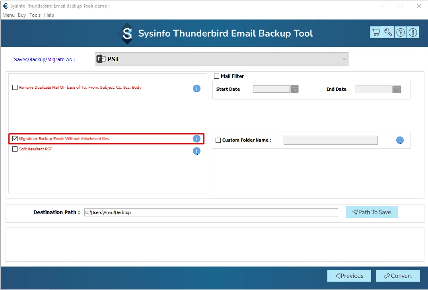Viewport: 428px width, 290px height.
Task: Click the 'End Date' label
Action: (x=336, y=89)
